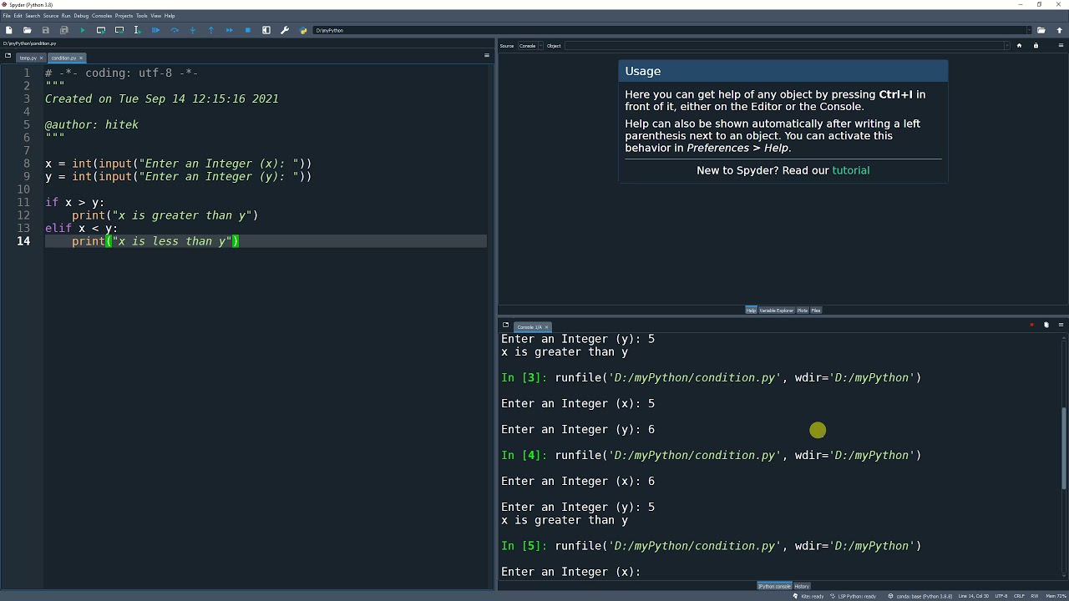1069x601 pixels.
Task: Switch to the temp.py editor tab
Action: pyautogui.click(x=28, y=58)
